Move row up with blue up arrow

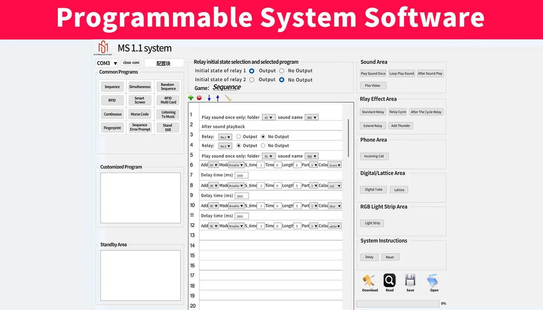coord(218,98)
